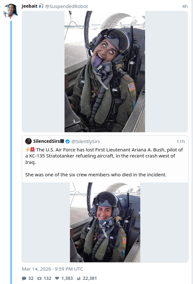The height and width of the screenshot is (284, 193).
Task: Click the 11h timestamp on quoted tweet
Action: tap(181, 141)
